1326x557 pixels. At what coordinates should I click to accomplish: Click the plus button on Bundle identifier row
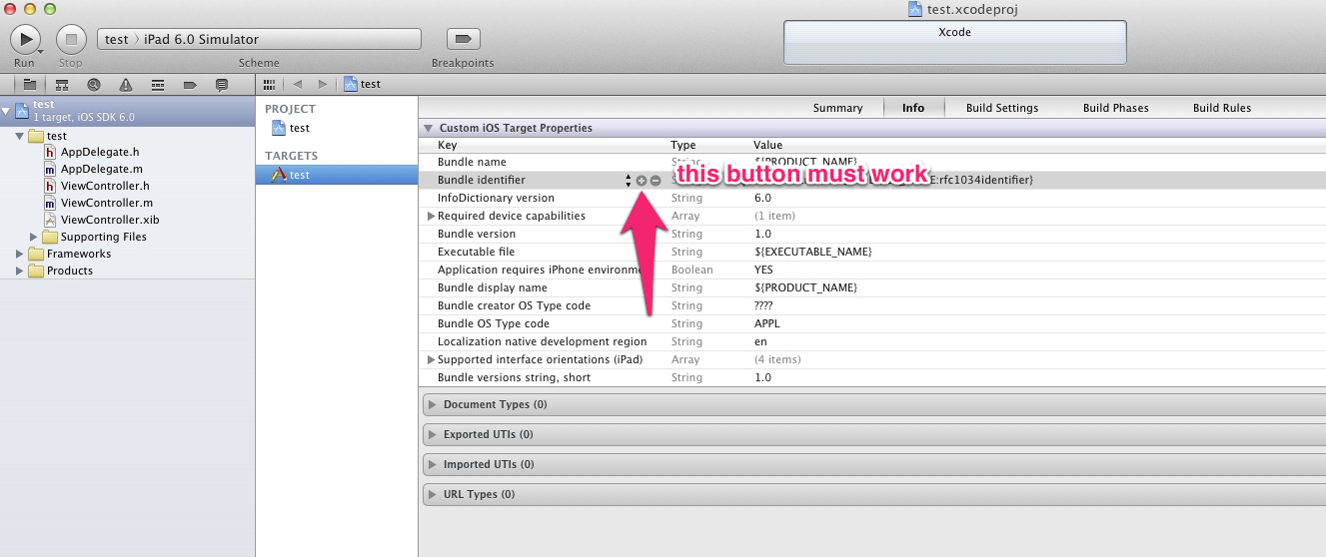(642, 181)
